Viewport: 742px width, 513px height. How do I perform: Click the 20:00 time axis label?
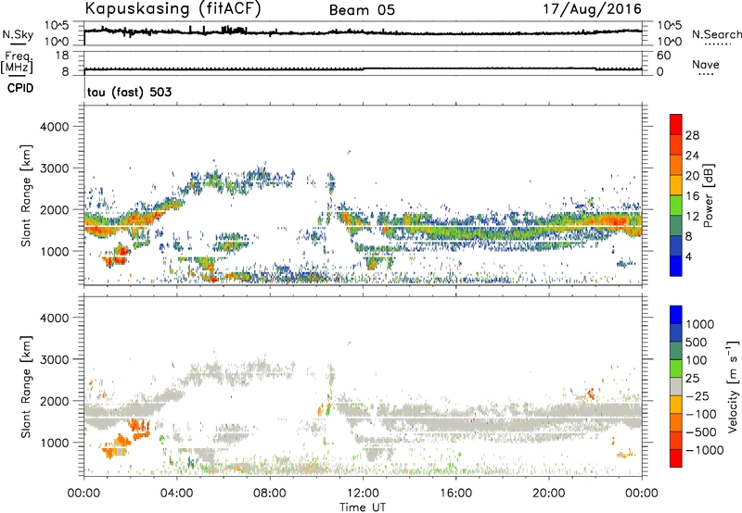point(549,494)
